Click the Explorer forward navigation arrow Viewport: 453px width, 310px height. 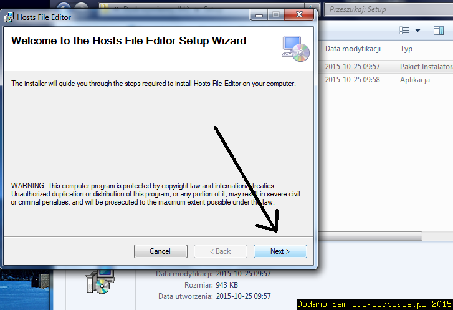click(81, 6)
